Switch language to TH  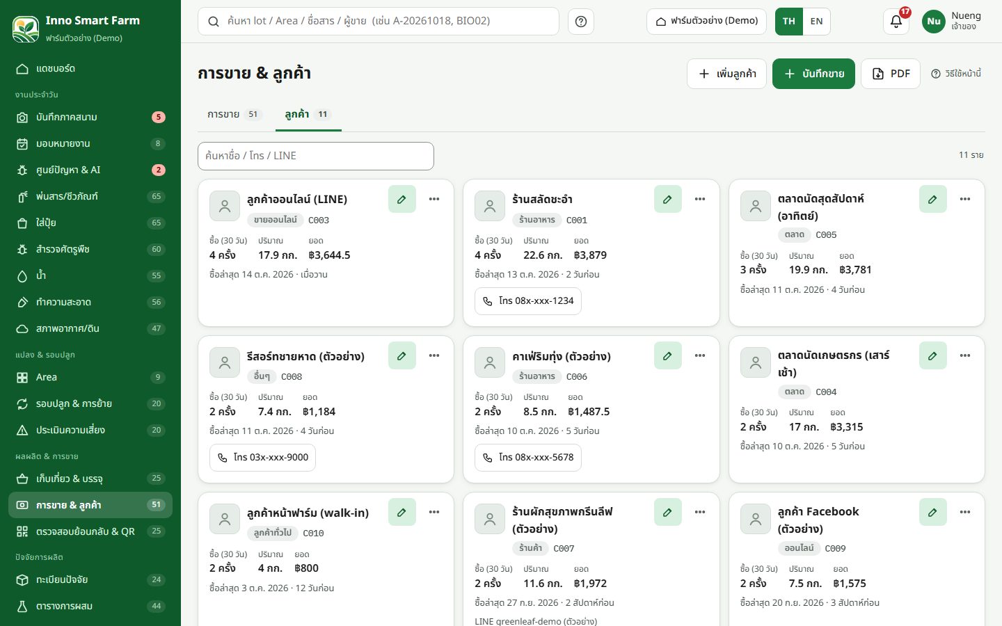[x=789, y=22]
